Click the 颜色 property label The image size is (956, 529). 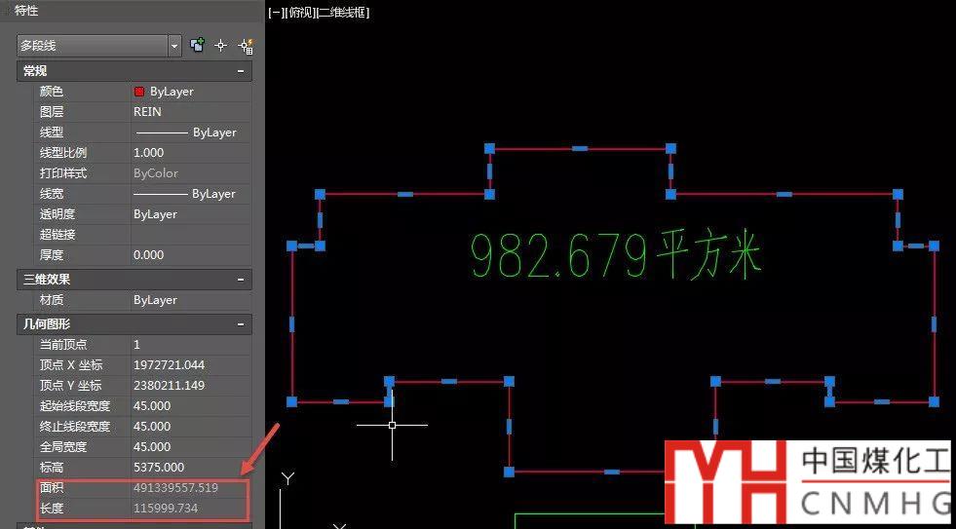click(52, 92)
